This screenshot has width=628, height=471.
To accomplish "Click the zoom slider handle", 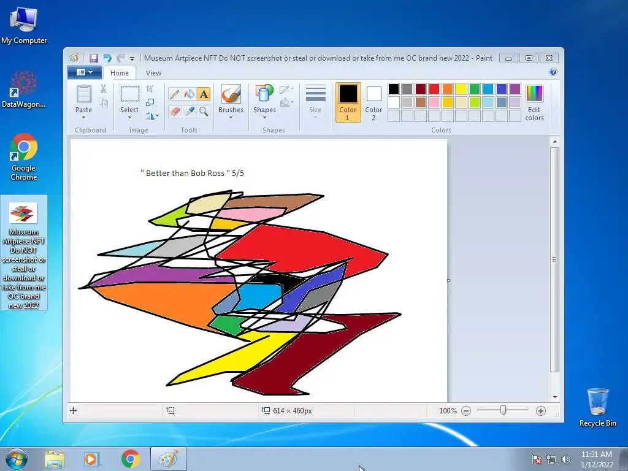I will click(x=504, y=410).
